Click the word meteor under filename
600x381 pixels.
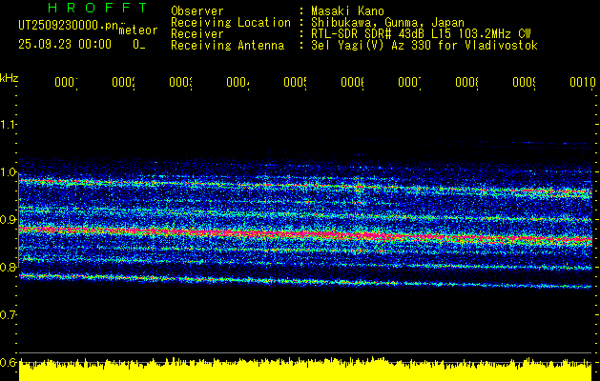pos(137,30)
